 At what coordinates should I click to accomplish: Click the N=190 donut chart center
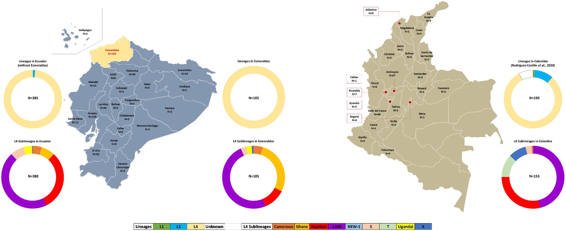click(x=534, y=98)
